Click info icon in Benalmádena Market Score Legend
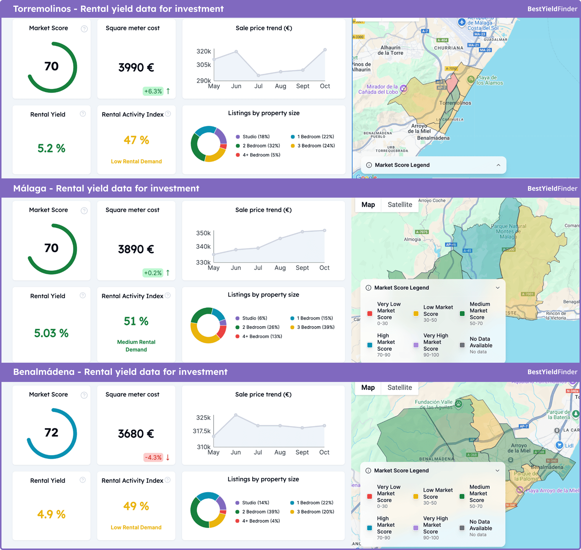 pos(368,471)
